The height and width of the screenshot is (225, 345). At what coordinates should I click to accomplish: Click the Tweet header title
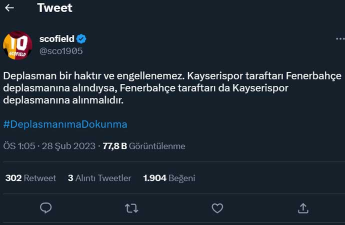pyautogui.click(x=54, y=8)
